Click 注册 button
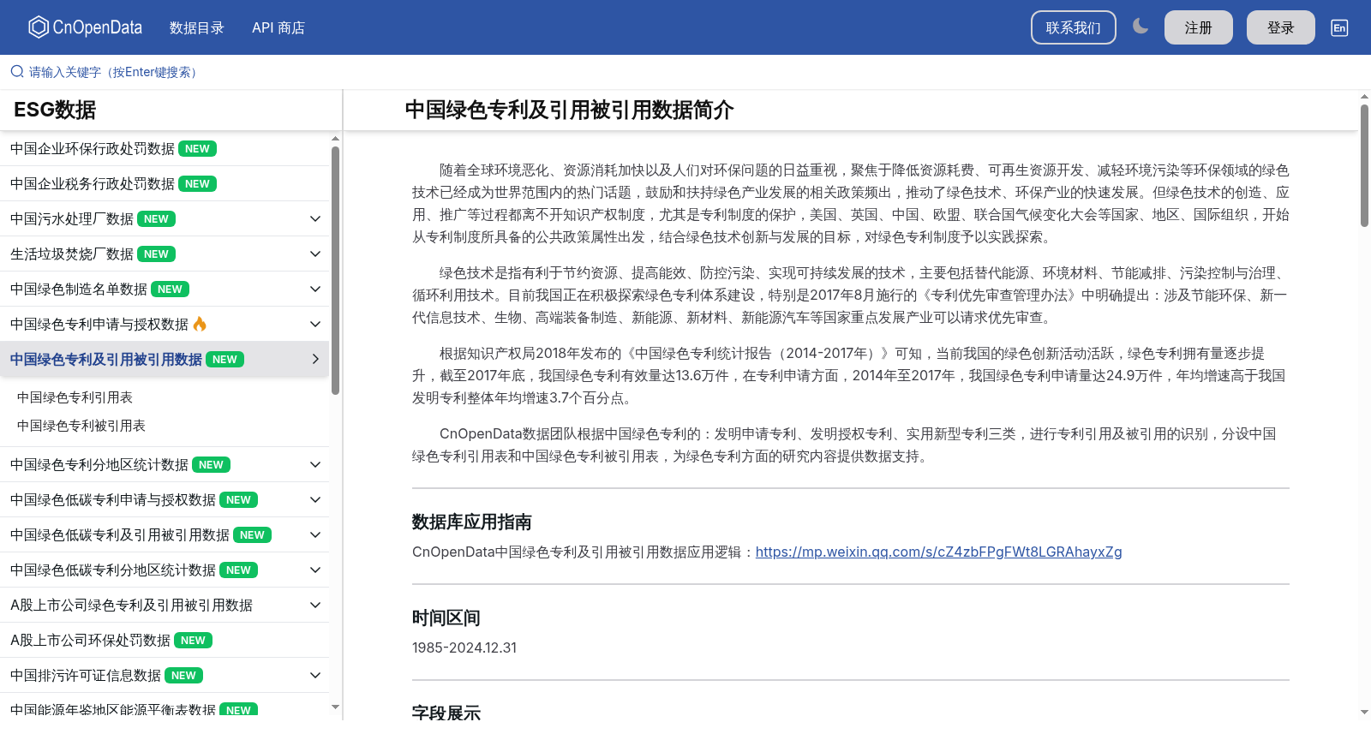Screen dimensions: 1371x734 point(1198,27)
